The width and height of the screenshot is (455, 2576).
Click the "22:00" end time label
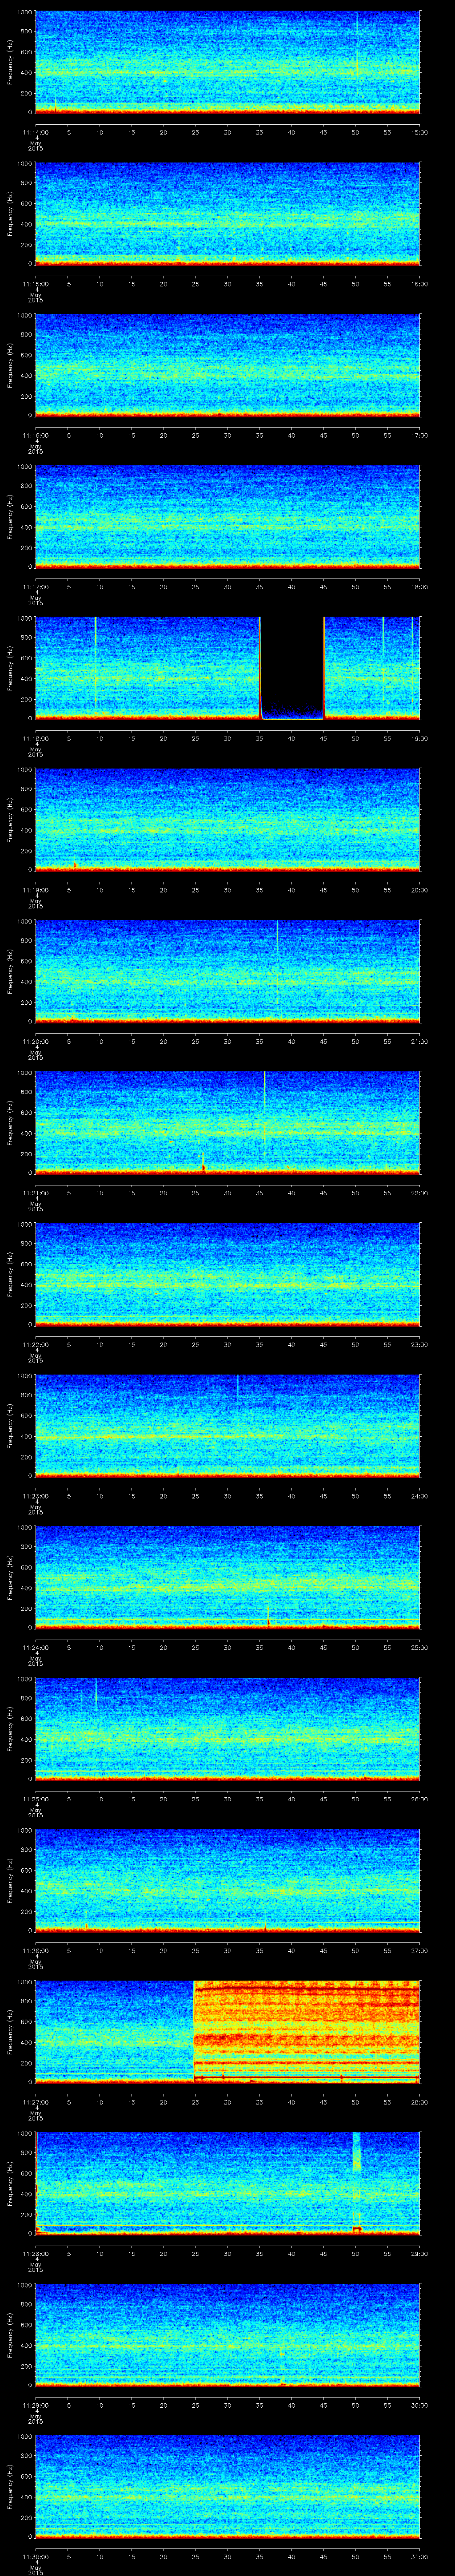419,1193
